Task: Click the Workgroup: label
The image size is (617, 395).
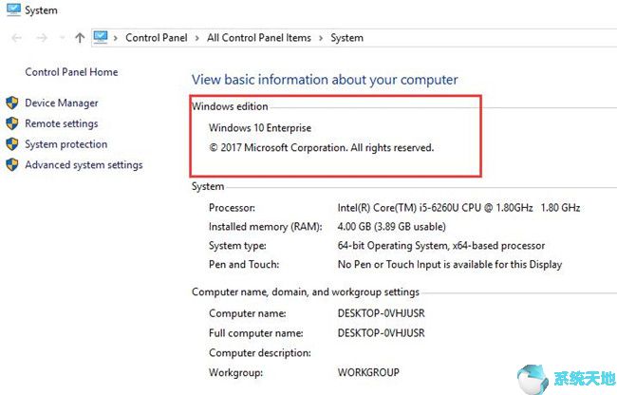Action: pyautogui.click(x=235, y=372)
